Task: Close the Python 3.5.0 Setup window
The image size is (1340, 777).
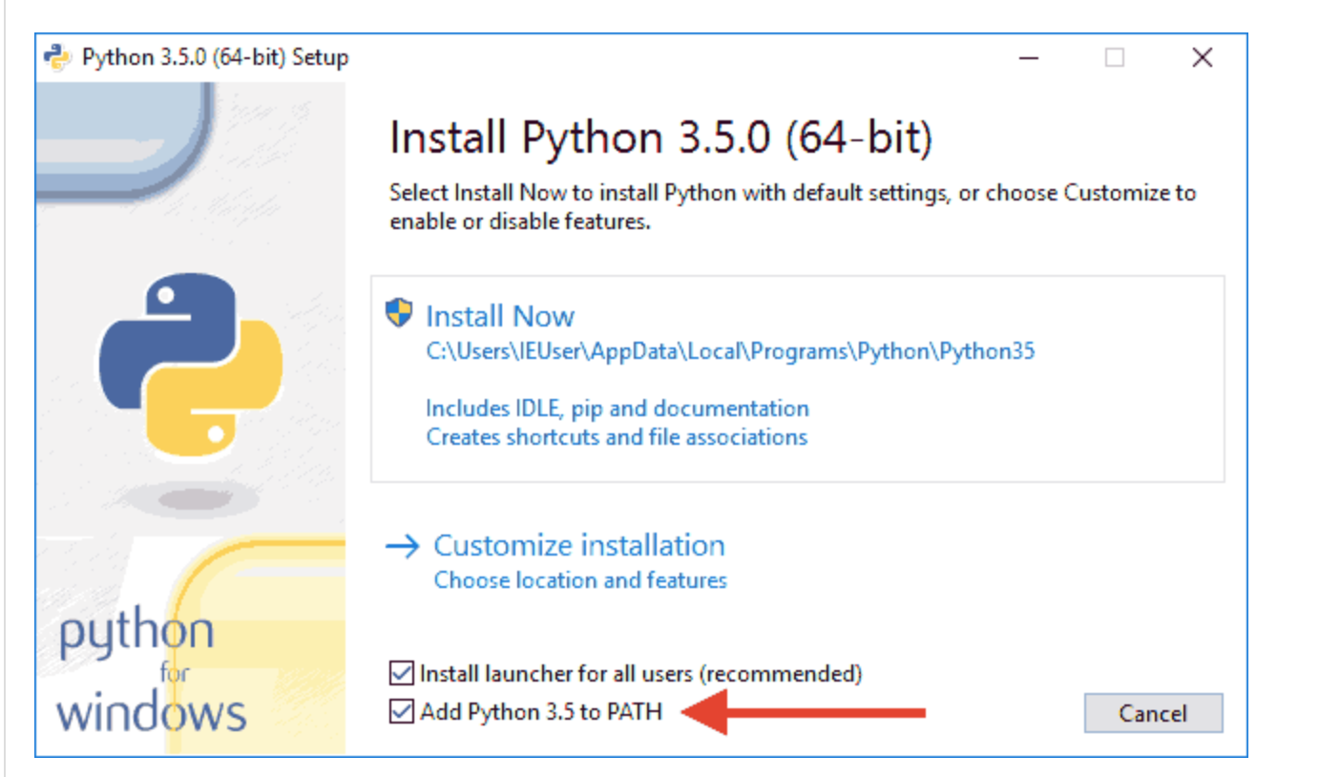Action: (1203, 58)
